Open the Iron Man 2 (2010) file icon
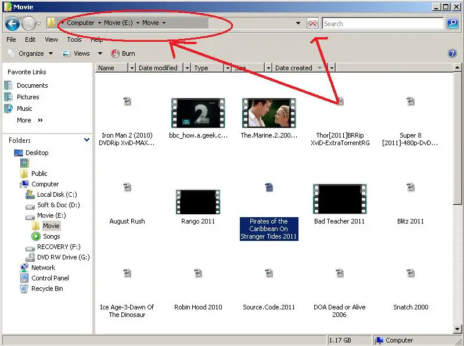This screenshot has width=464, height=346. (127, 102)
